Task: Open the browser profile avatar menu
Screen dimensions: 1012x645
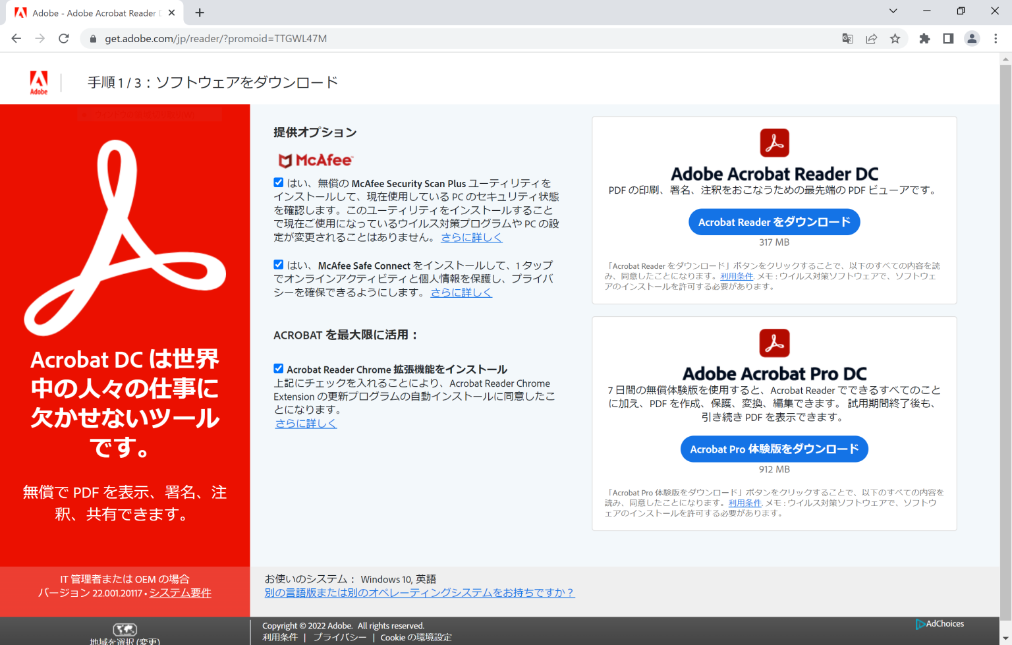Action: (972, 38)
